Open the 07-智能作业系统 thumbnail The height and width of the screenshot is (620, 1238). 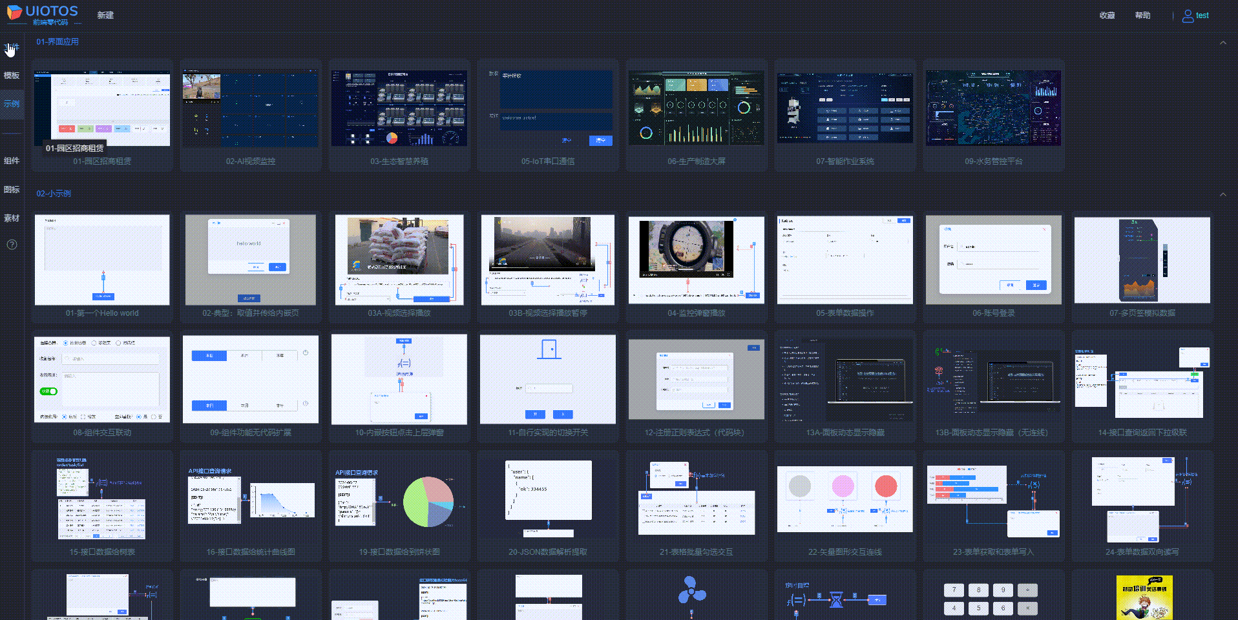coord(845,108)
